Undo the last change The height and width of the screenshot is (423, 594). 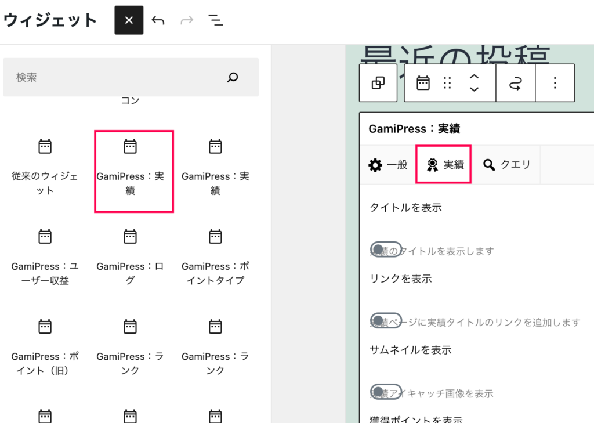[x=158, y=20]
